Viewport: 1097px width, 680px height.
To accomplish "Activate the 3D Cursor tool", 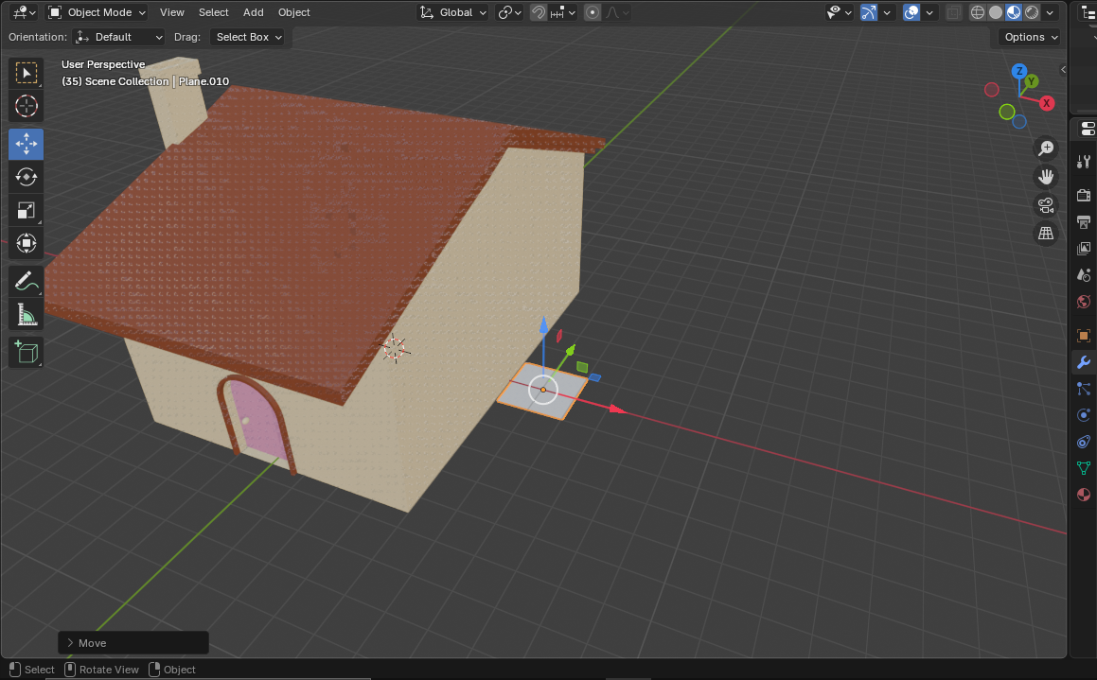I will point(27,106).
